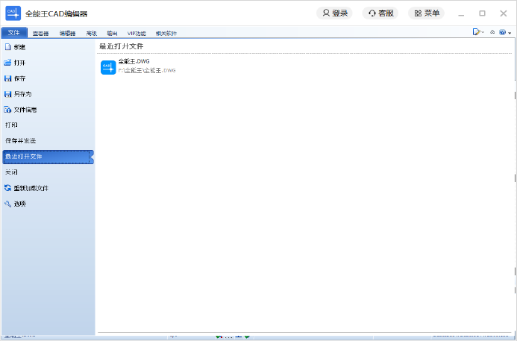Click the 登录 (Login) button
The width and height of the screenshot is (517, 341).
pyautogui.click(x=335, y=13)
